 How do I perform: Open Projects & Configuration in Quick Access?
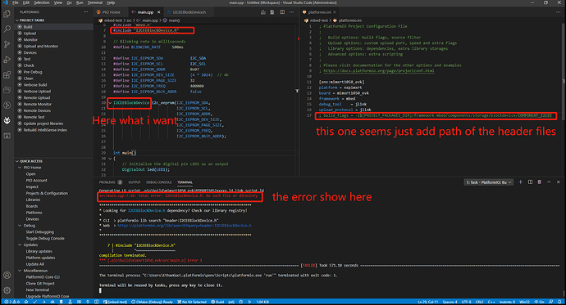47,194
